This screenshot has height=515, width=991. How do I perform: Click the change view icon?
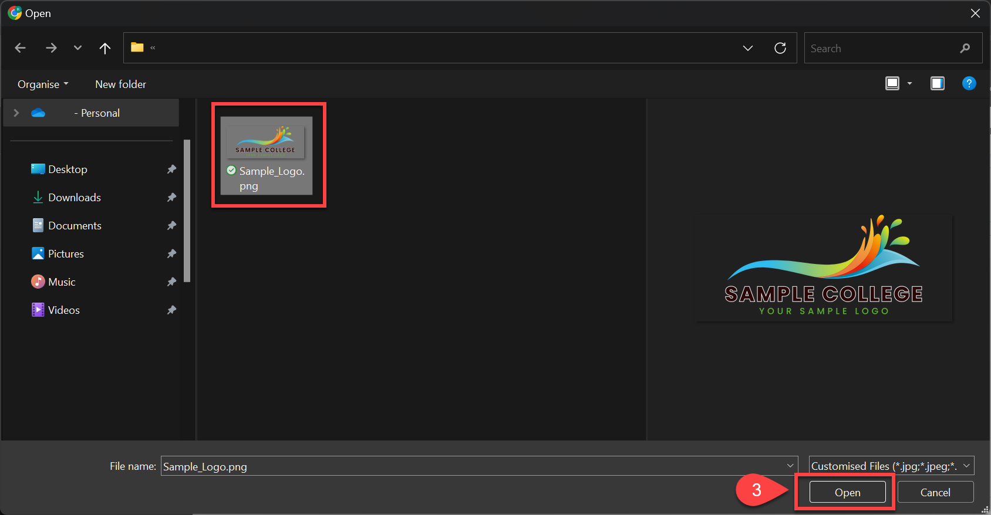(892, 83)
